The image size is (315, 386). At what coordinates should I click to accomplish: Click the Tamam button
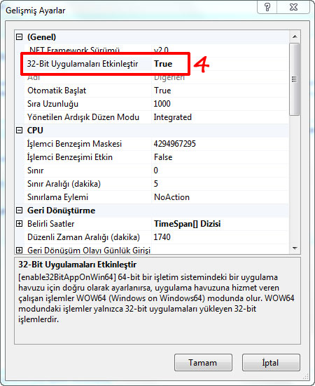pyautogui.click(x=203, y=363)
